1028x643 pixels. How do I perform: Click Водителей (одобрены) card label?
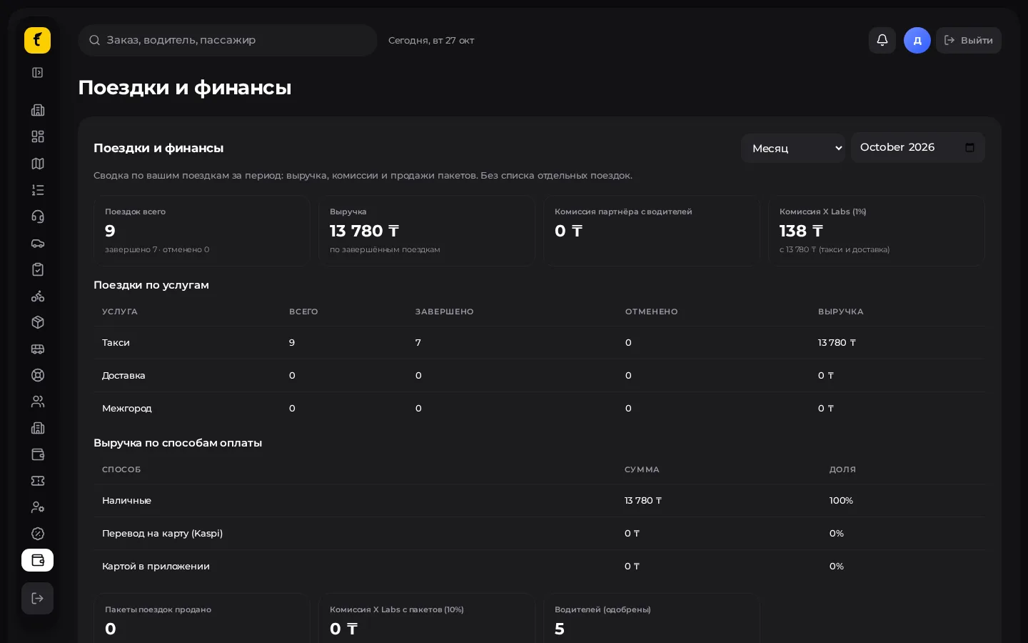pyautogui.click(x=603, y=609)
